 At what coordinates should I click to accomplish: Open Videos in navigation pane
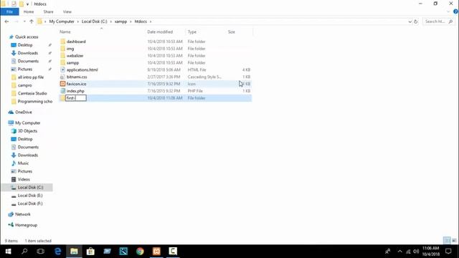(x=24, y=179)
